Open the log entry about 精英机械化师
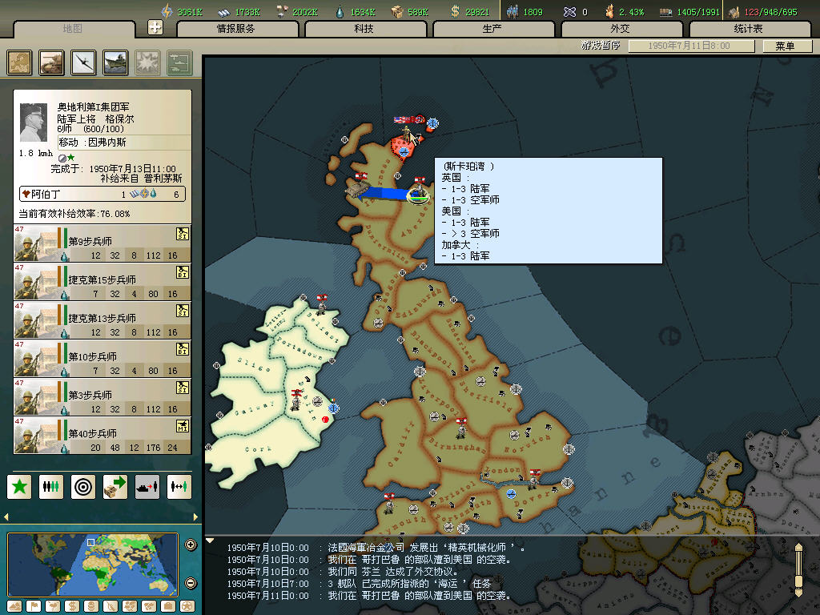This screenshot has width=820, height=615. [376, 548]
